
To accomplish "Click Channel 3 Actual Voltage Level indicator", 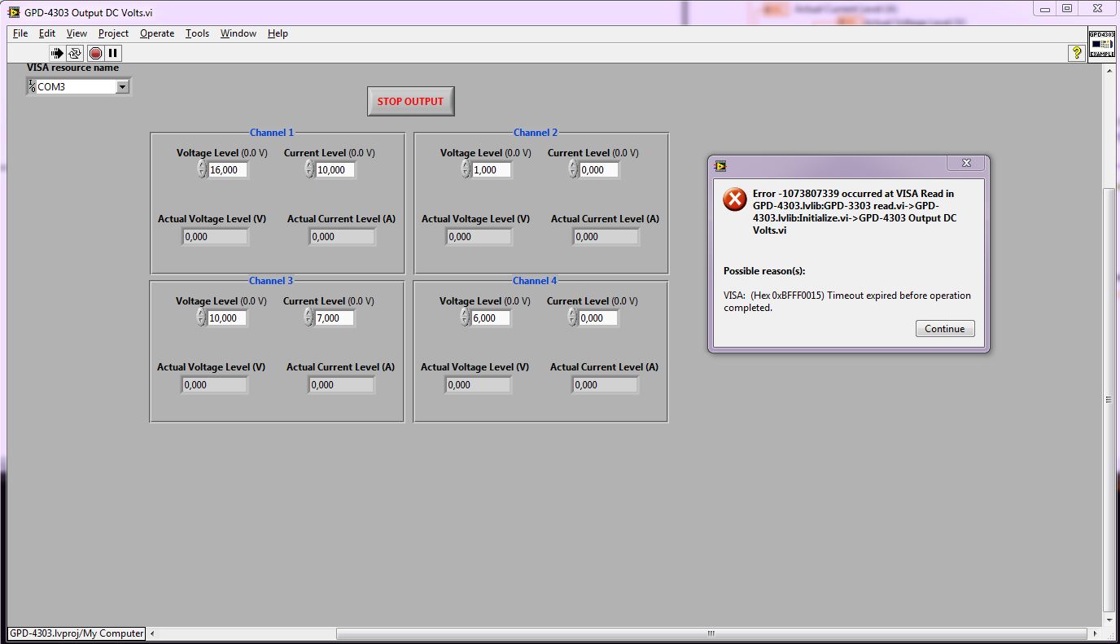I will point(214,385).
